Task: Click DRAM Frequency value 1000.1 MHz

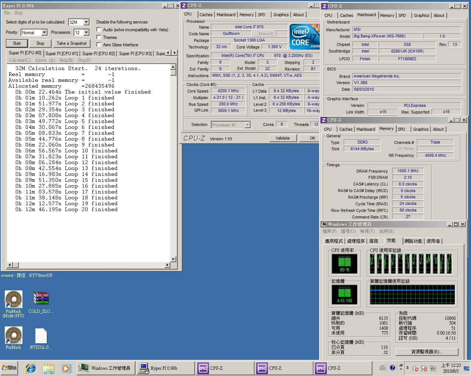Action: (408, 171)
